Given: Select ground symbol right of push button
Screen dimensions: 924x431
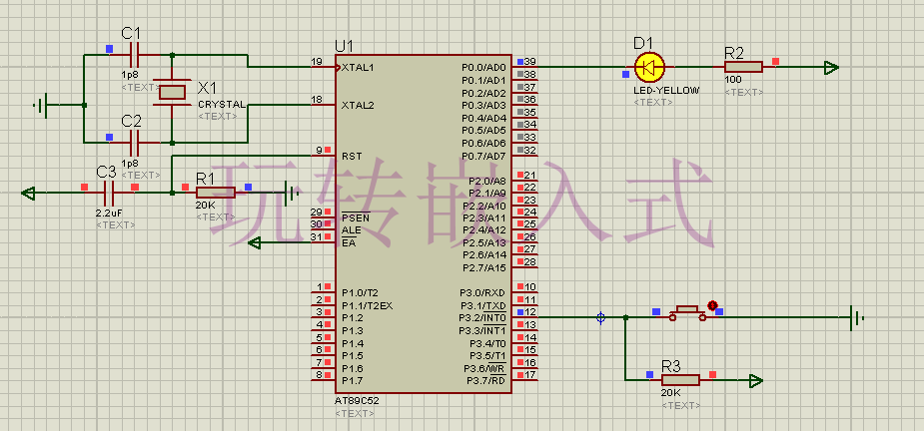Looking at the screenshot, I should coord(857,318).
